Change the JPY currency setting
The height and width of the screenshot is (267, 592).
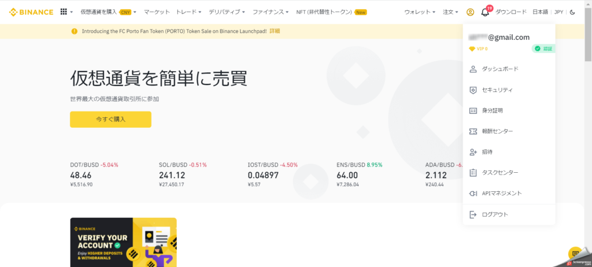(559, 12)
